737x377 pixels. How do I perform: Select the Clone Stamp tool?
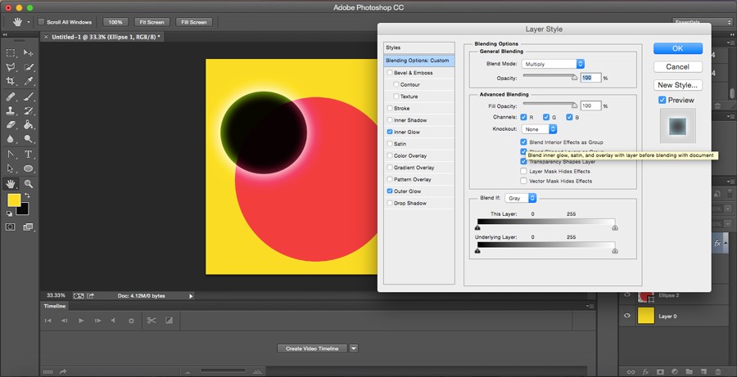click(11, 110)
